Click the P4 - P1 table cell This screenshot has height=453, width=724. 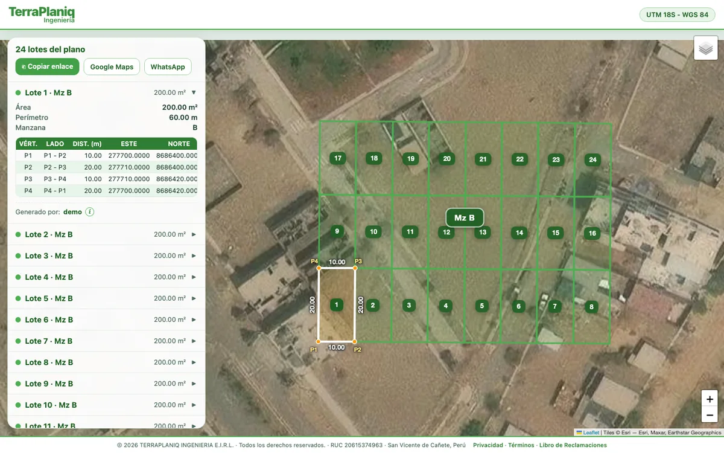(55, 191)
